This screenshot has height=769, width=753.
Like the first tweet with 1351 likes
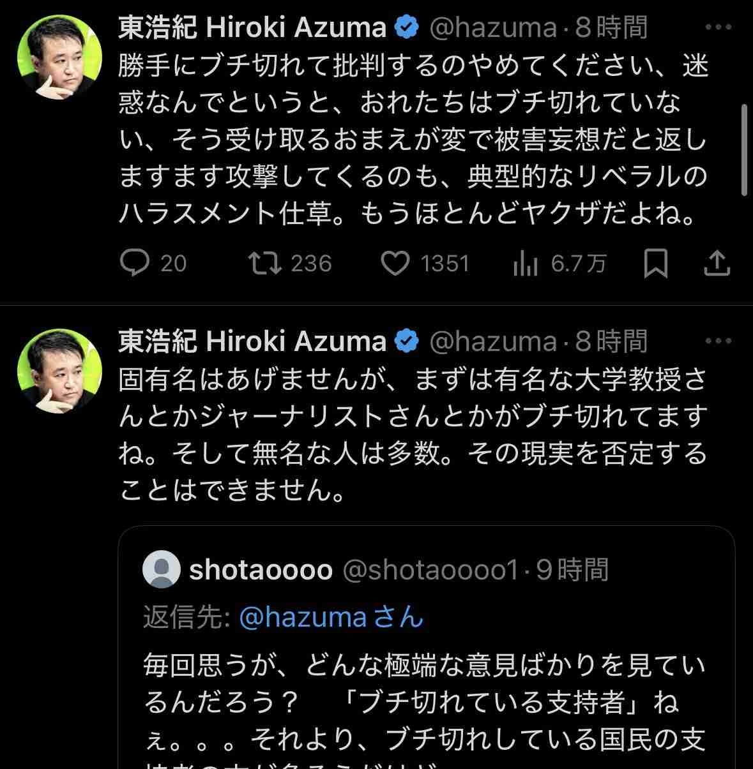[395, 263]
